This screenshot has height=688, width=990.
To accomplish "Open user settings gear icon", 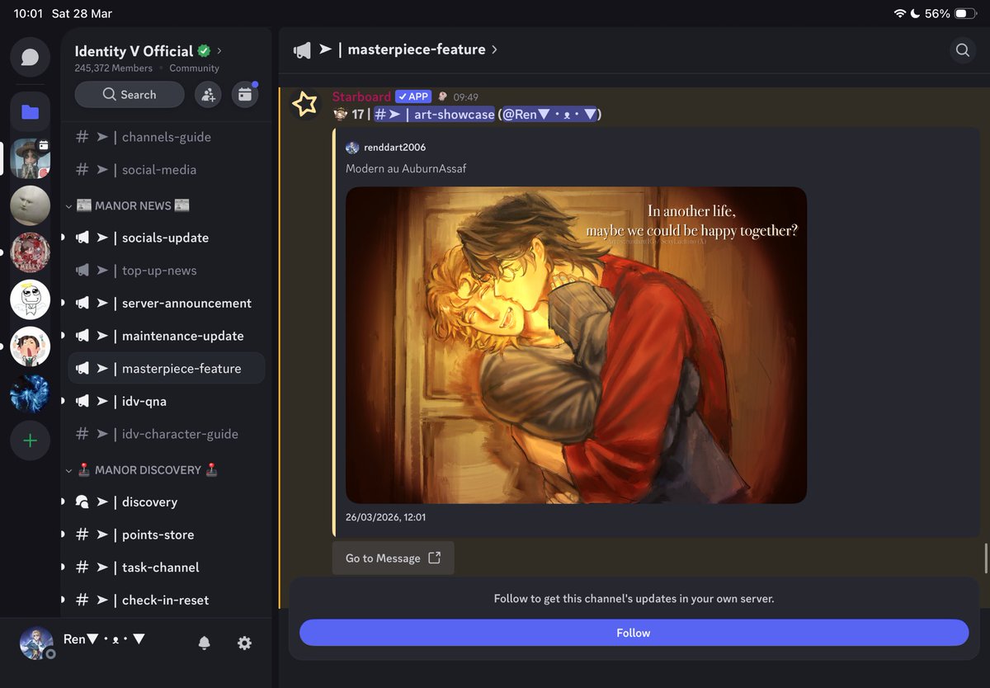I will point(244,643).
